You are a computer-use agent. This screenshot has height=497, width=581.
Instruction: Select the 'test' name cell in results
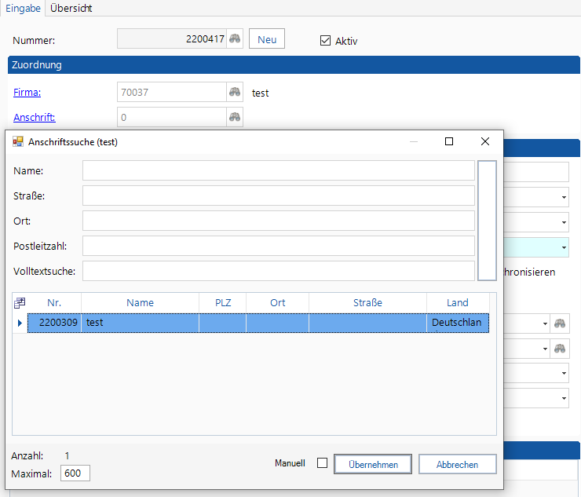click(140, 323)
